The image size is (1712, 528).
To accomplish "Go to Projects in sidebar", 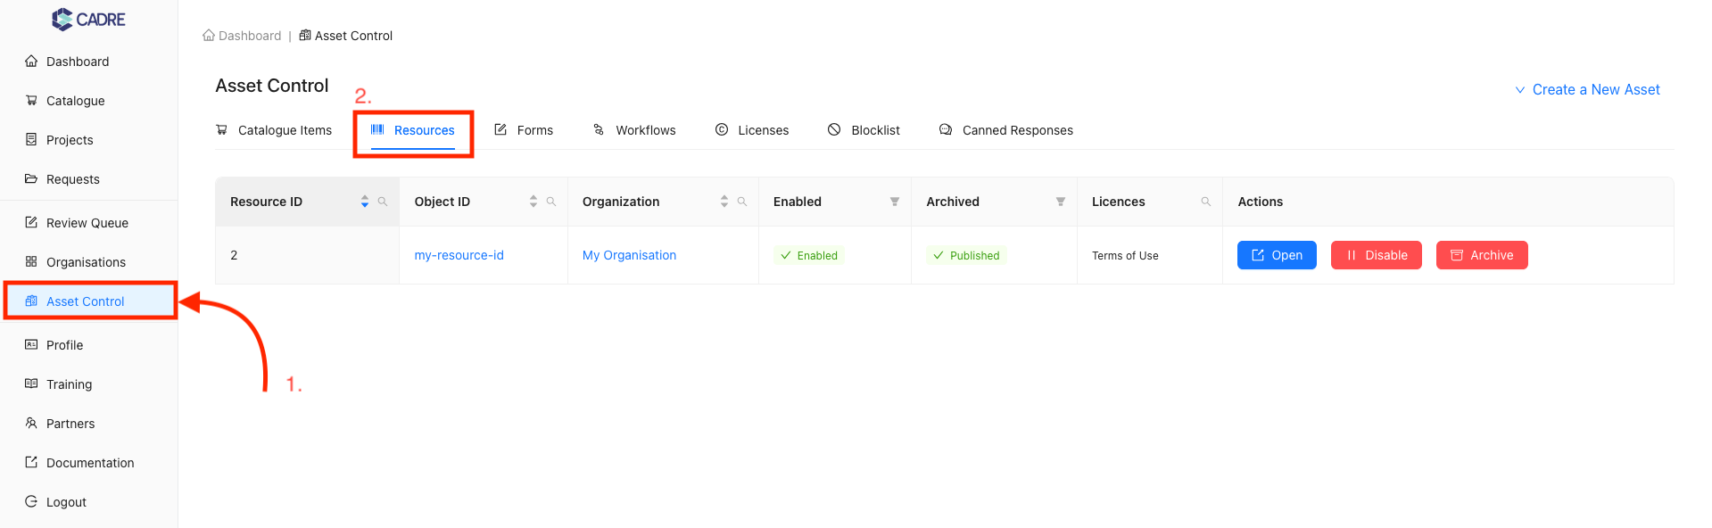I will (89, 140).
